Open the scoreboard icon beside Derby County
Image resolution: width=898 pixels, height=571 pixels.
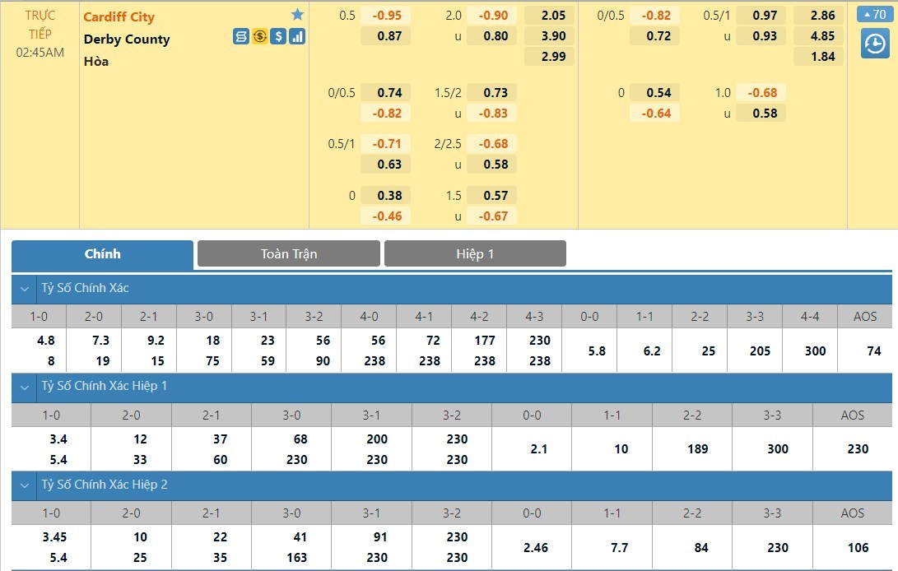click(x=241, y=37)
